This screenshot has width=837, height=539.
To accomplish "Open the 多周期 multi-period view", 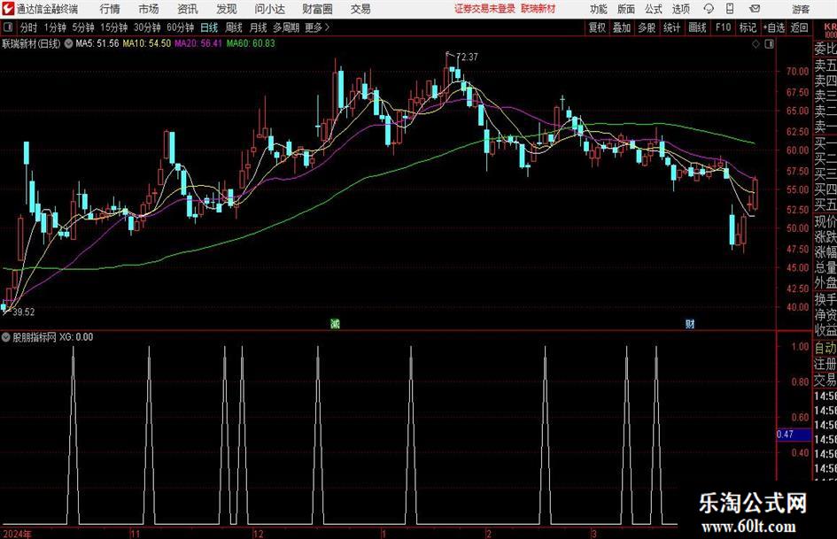I will click(x=286, y=27).
